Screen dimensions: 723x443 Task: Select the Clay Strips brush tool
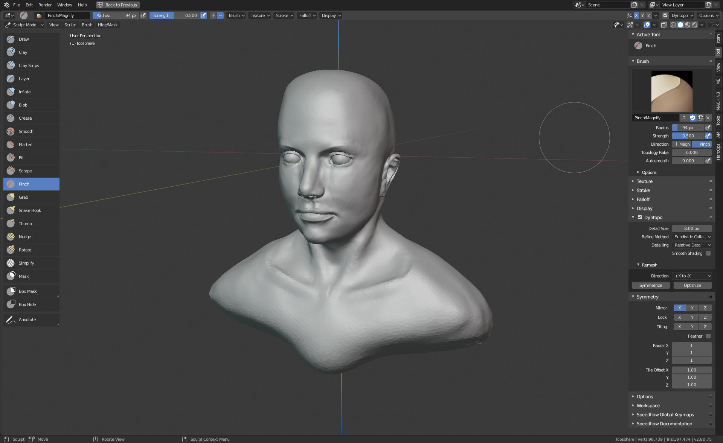[x=29, y=65]
